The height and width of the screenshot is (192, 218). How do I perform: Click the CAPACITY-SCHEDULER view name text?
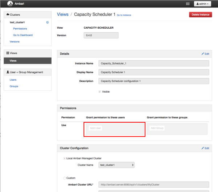[98, 28]
